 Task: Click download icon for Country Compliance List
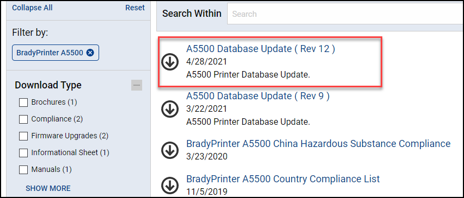tap(170, 186)
